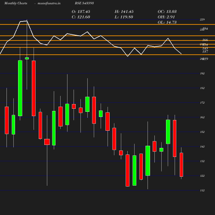Click the 132 price axis label
The height and width of the screenshot is (215, 215).
[202, 161]
